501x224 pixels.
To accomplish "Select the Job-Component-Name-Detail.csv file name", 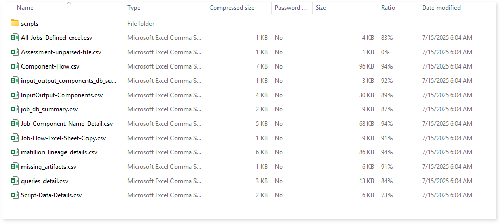I will coord(67,124).
